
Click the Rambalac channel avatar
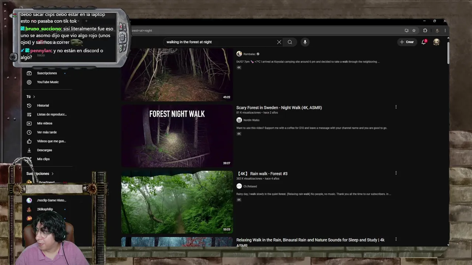coord(239,54)
